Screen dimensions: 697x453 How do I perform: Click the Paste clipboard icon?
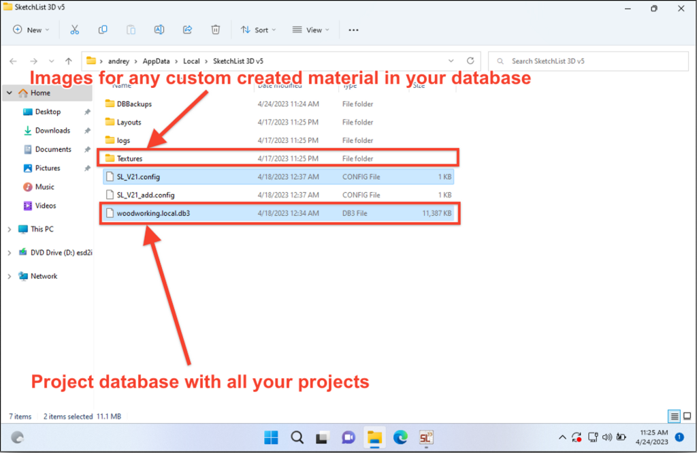tap(131, 30)
